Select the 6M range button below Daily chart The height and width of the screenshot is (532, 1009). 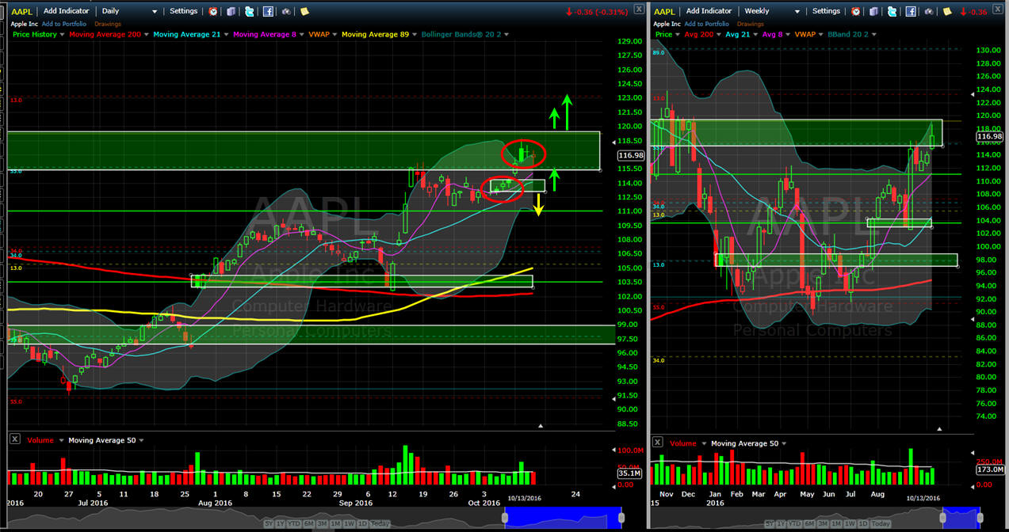[x=310, y=524]
